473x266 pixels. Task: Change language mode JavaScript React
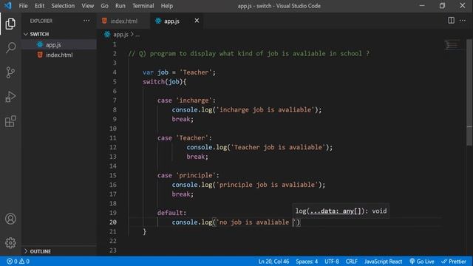(383, 261)
